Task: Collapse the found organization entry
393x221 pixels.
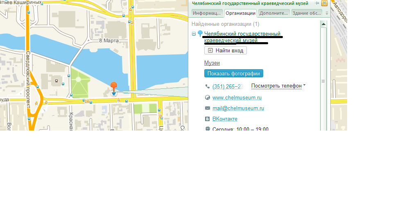Action: pos(194,34)
